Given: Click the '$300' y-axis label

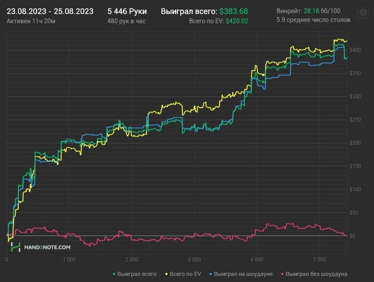Looking at the screenshot, I should click(x=355, y=96).
